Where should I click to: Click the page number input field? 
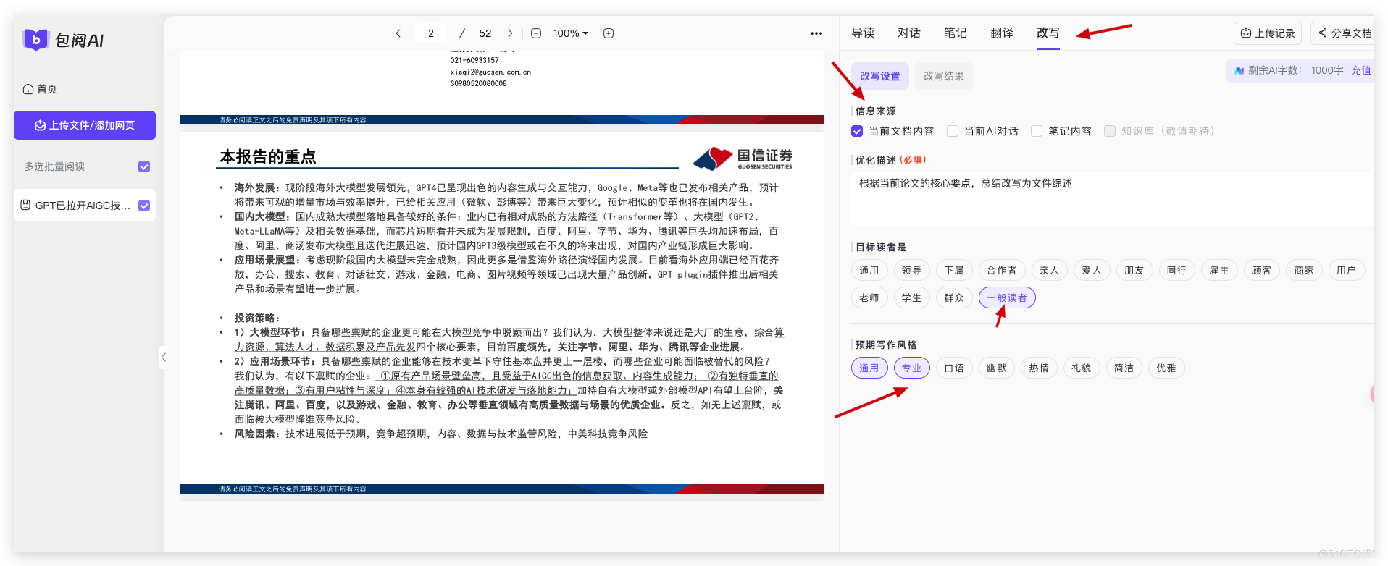tap(431, 33)
